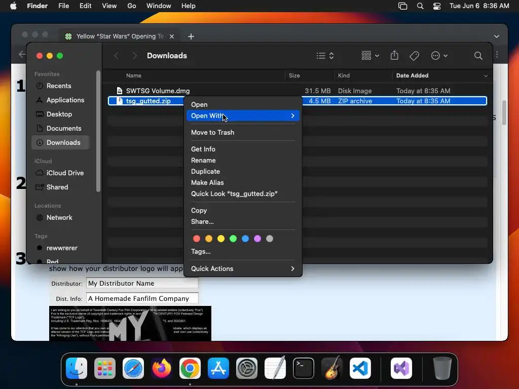Open TextEdit from the Dock

pyautogui.click(x=275, y=368)
